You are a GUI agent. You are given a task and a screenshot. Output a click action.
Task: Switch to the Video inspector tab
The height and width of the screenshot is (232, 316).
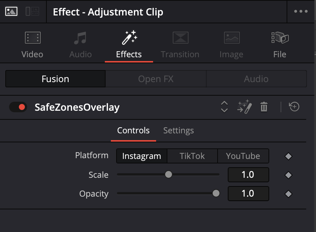32,44
